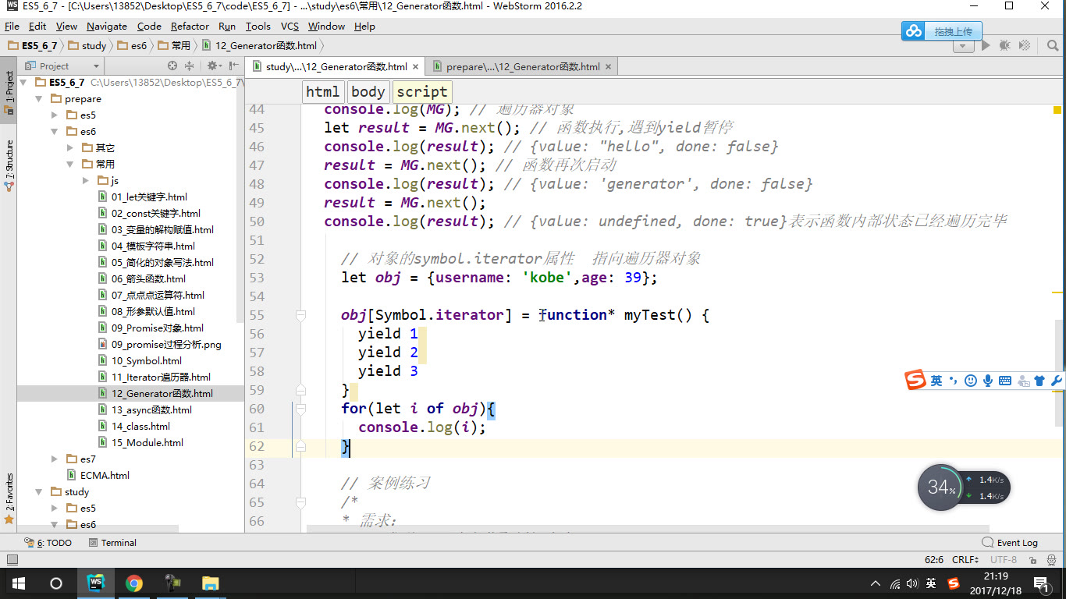The image size is (1066, 599).
Task: Open Sogou toolbox wrench icon
Action: 1057,381
